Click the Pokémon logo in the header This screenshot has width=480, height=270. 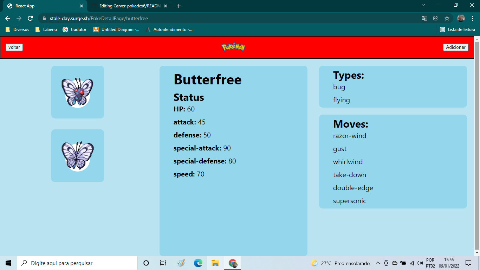[233, 47]
